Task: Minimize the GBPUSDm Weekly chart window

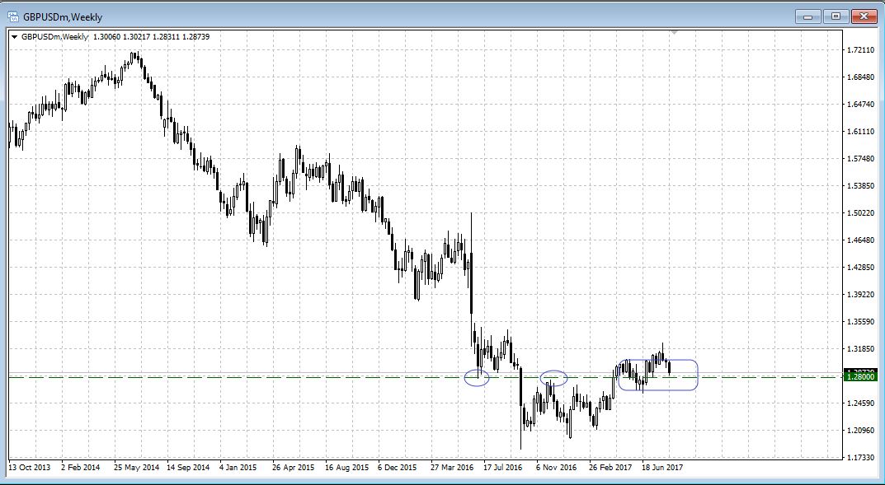Action: 806,16
